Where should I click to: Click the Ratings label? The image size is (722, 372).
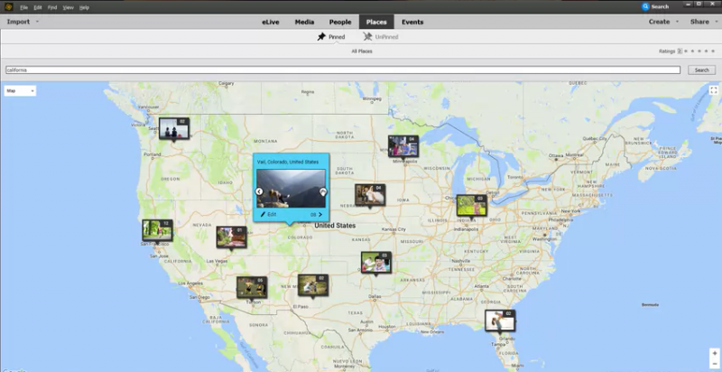(x=667, y=51)
